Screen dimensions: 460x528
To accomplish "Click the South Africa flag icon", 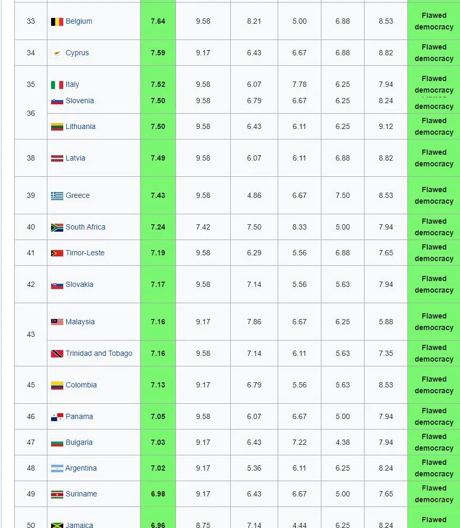I will point(57,227).
